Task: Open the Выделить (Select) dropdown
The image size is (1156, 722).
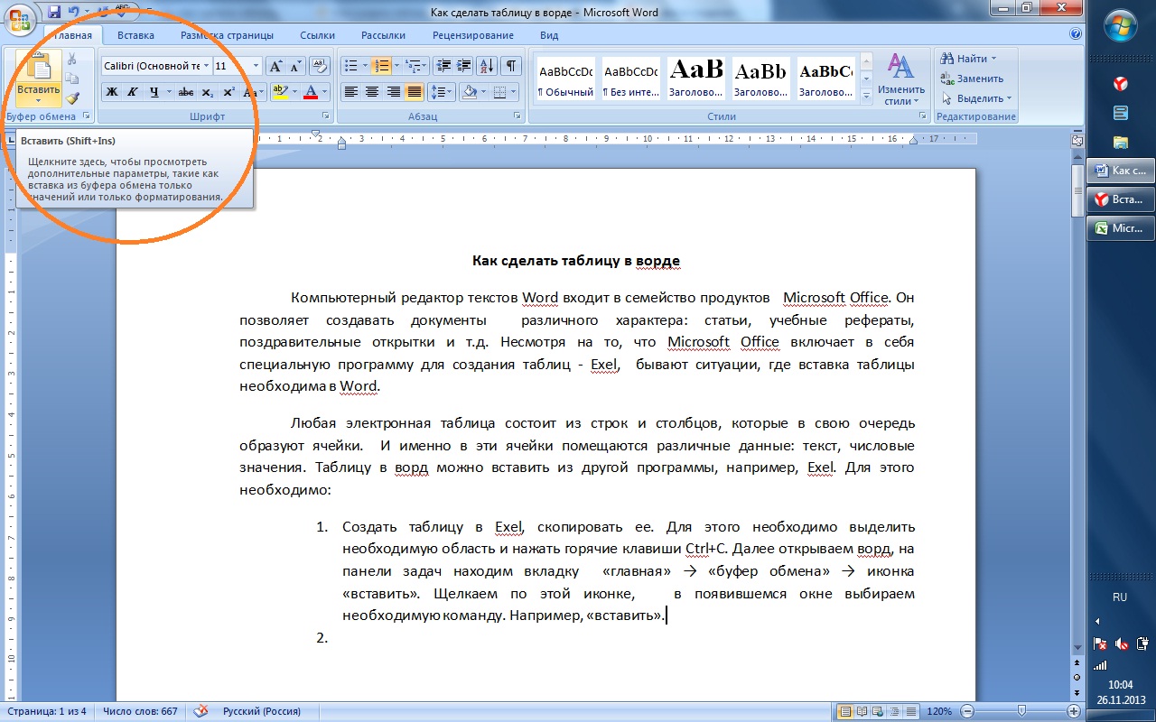Action: coord(976,98)
